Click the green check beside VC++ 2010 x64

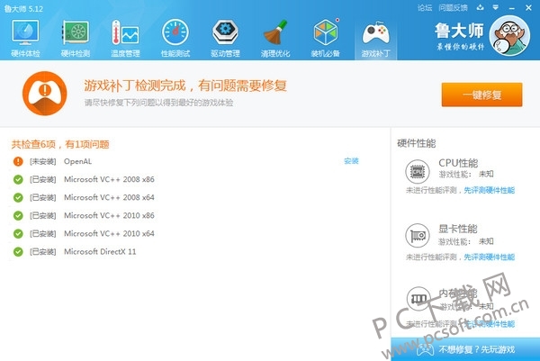(x=18, y=233)
